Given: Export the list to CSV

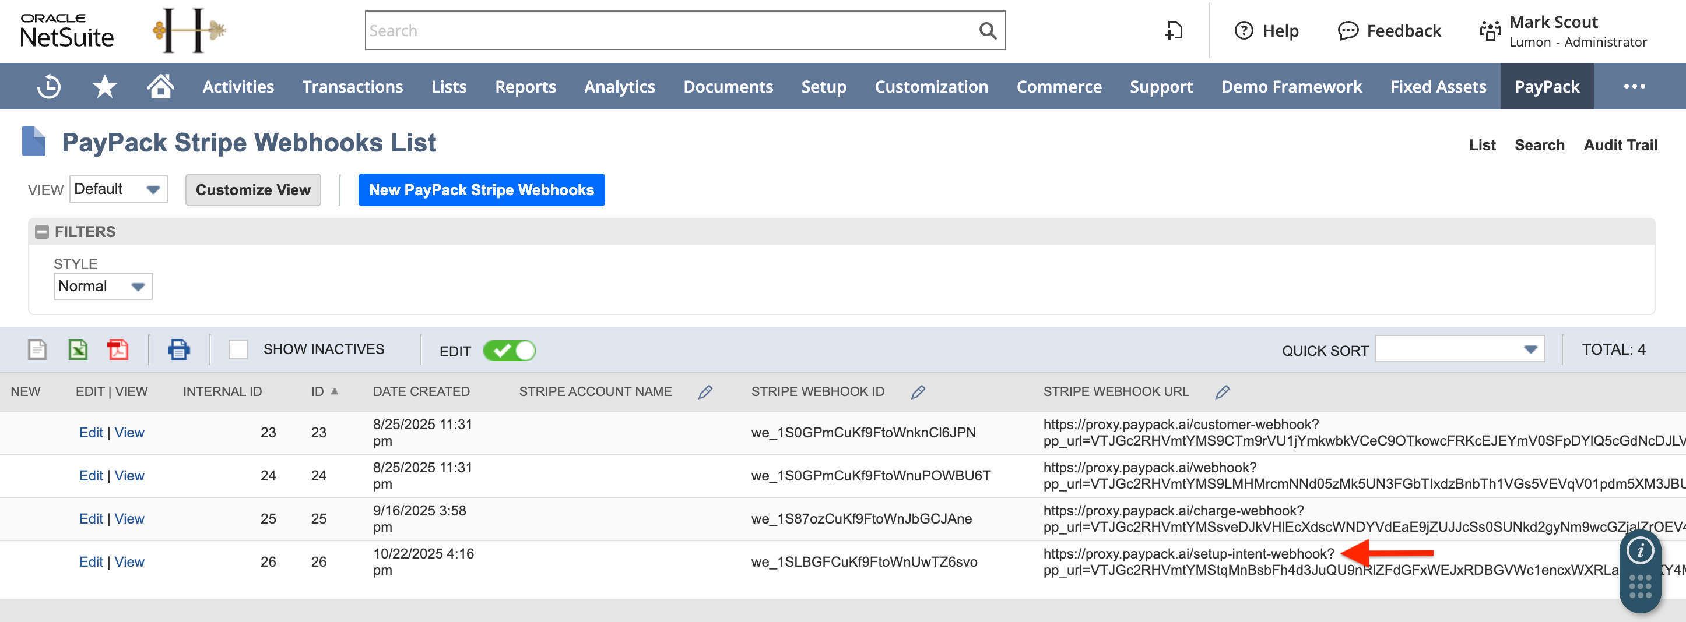Looking at the screenshot, I should coord(36,349).
